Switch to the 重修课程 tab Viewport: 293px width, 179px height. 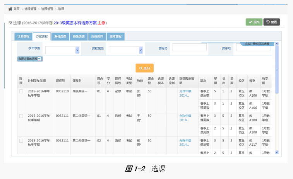click(115, 36)
